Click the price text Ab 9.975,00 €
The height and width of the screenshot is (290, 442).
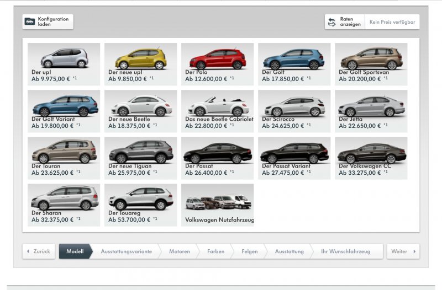pos(51,79)
